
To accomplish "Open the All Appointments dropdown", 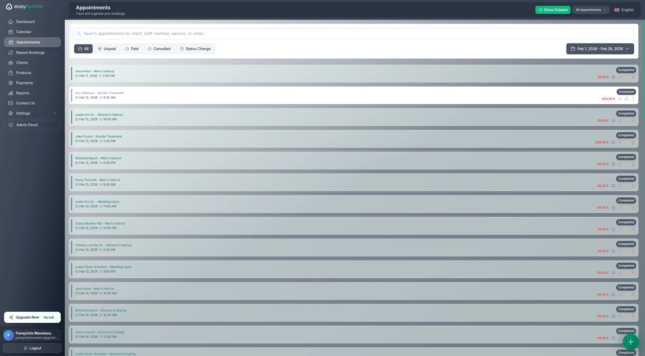I will (591, 10).
